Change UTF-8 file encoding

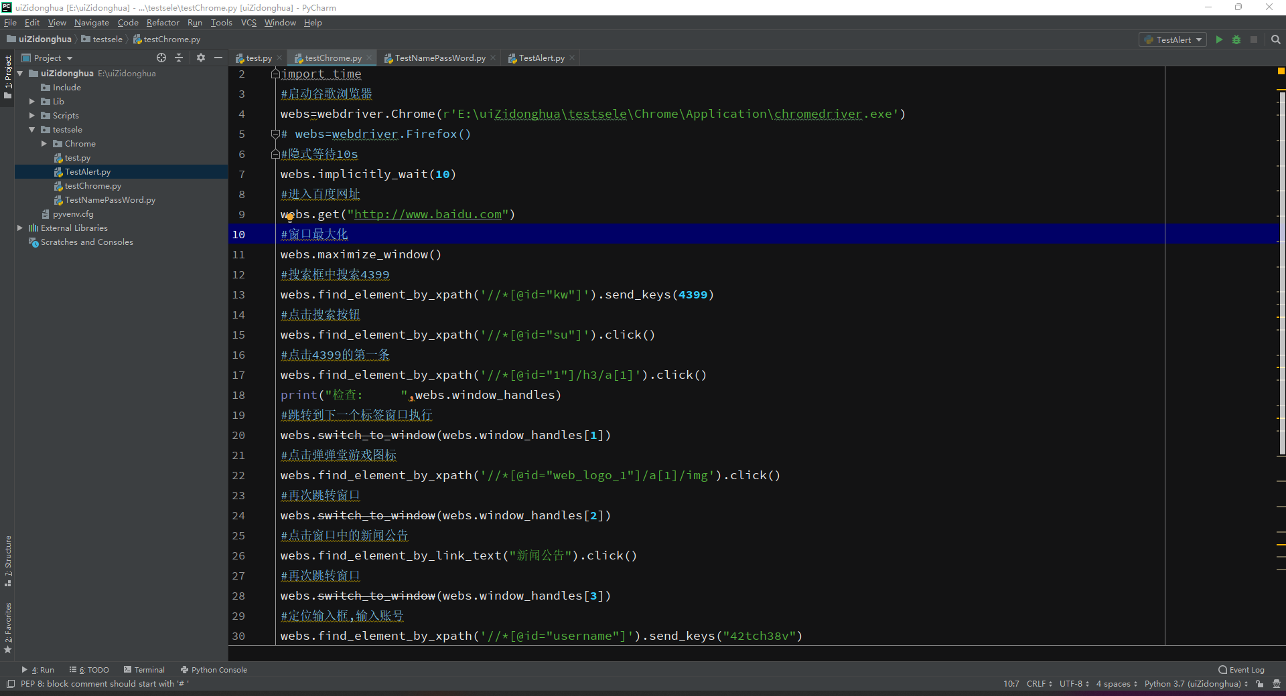(x=1074, y=684)
